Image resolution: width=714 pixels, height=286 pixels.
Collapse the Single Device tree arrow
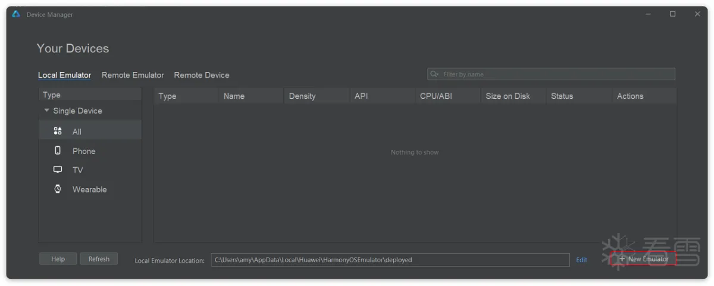(x=47, y=111)
